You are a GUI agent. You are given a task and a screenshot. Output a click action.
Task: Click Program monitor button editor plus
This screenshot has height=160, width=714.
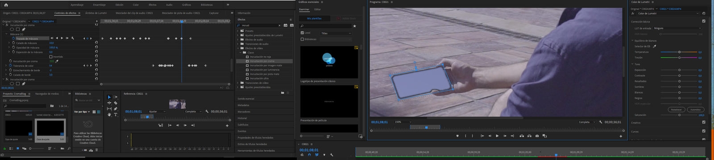point(621,136)
